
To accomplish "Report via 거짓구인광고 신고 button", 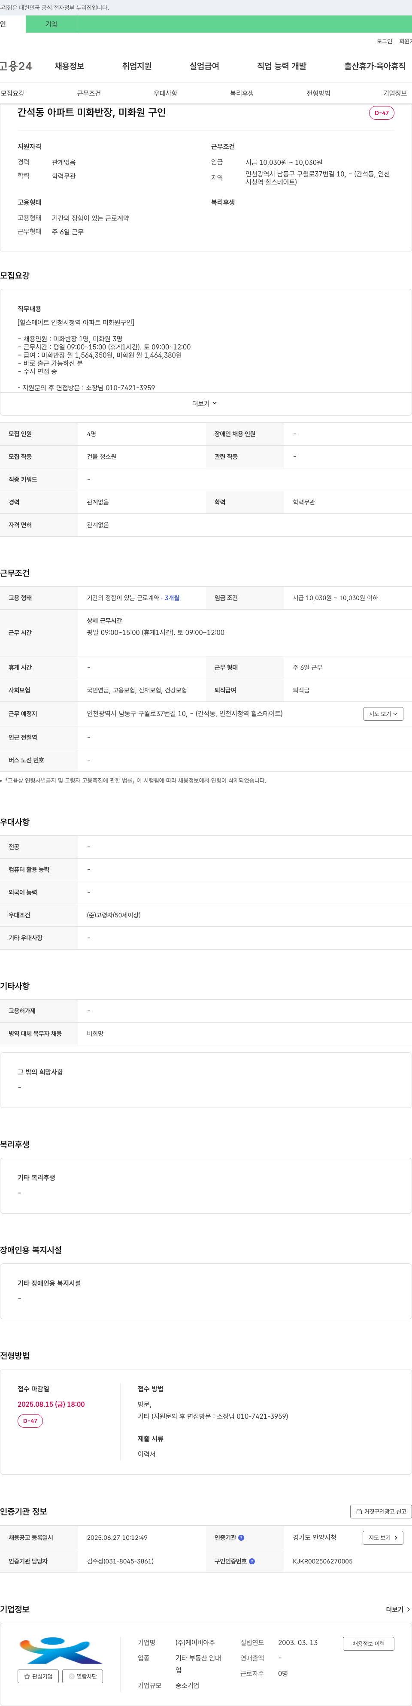I will tap(381, 1511).
